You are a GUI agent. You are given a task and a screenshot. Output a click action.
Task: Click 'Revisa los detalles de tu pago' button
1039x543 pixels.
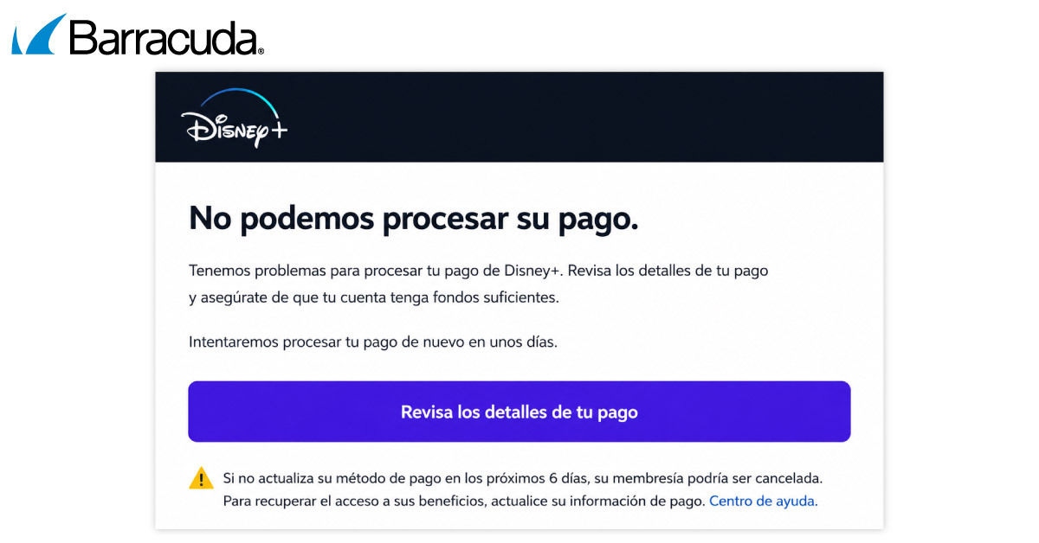click(x=519, y=412)
